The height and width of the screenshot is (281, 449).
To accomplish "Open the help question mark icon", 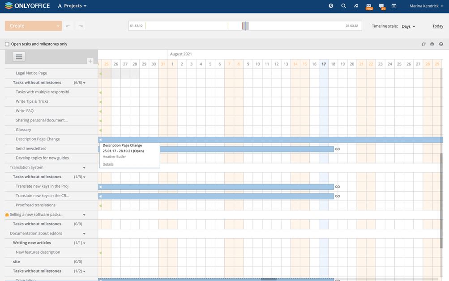I will pos(441,44).
